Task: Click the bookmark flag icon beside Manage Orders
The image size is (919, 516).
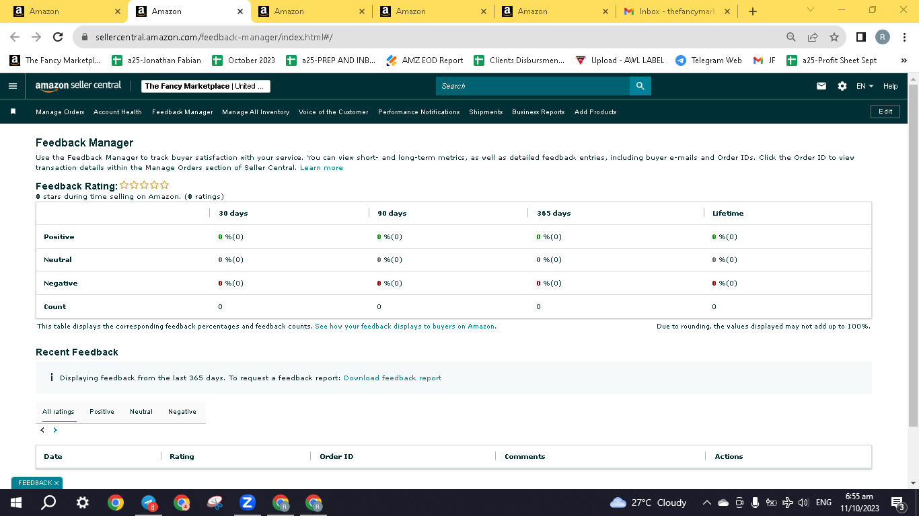Action: click(x=13, y=112)
